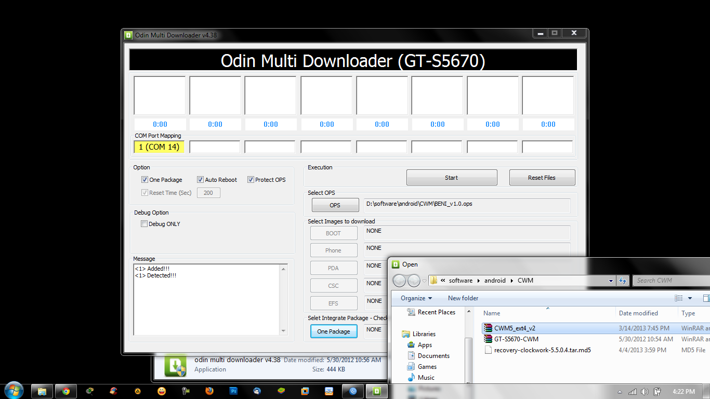Change the view with the view icon
Screen dimensions: 710x399
(x=678, y=298)
